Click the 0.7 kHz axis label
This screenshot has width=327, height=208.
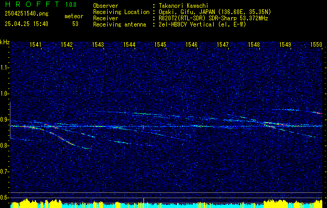pos(5,172)
